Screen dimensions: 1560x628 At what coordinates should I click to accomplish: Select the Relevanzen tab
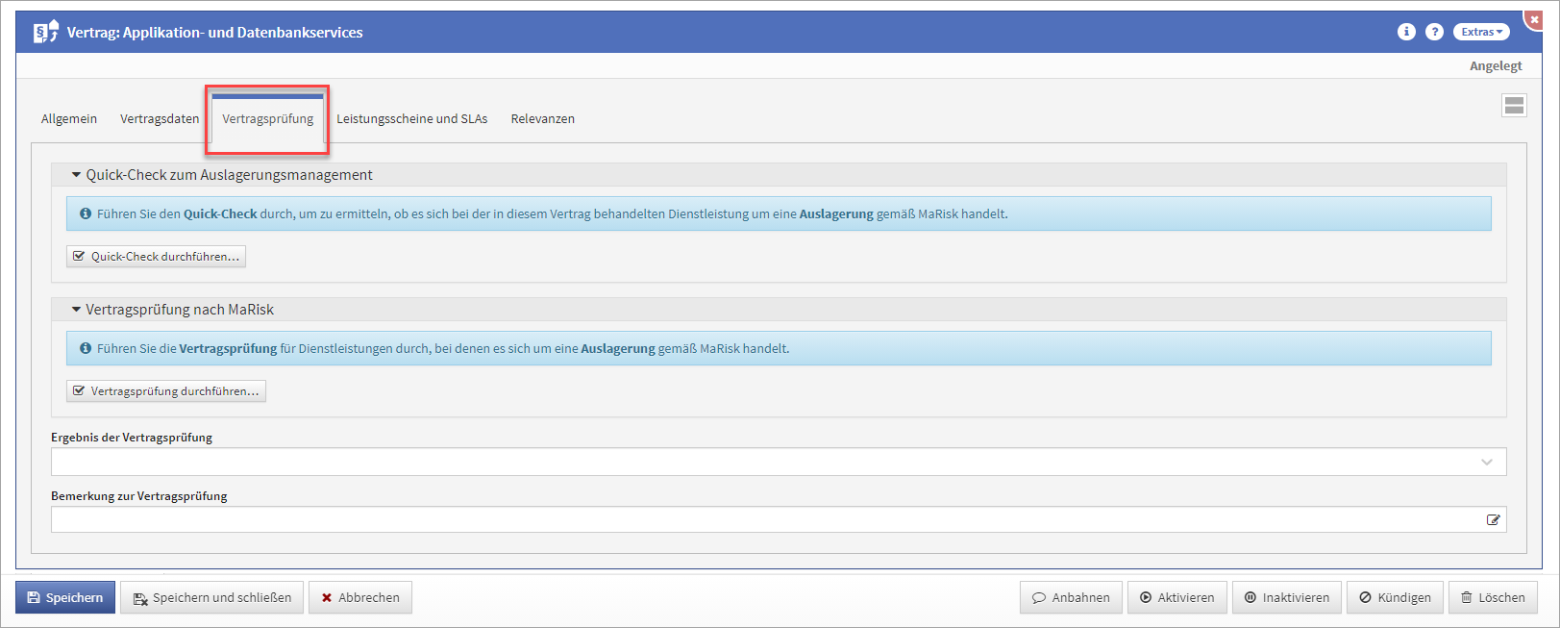point(542,119)
